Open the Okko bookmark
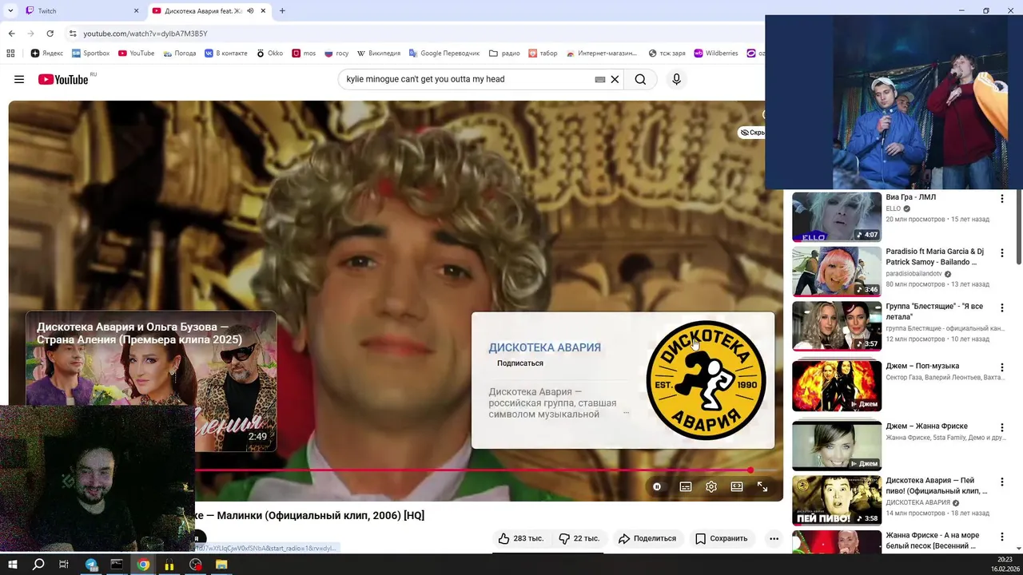 (x=269, y=54)
